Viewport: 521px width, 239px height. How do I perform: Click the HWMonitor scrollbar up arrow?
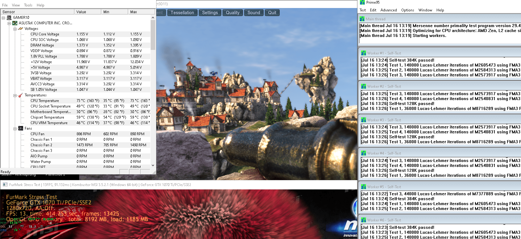pyautogui.click(x=153, y=18)
